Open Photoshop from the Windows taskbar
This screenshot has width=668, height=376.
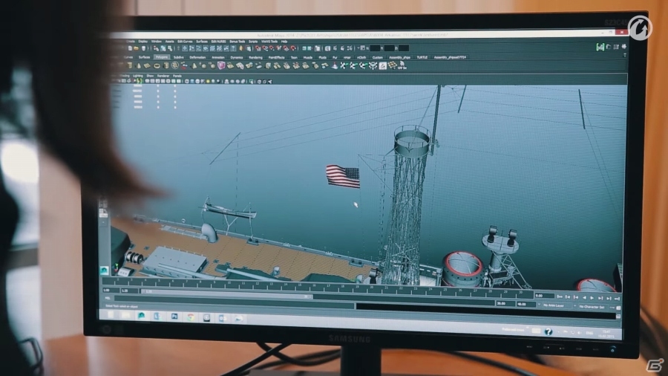[x=174, y=317]
